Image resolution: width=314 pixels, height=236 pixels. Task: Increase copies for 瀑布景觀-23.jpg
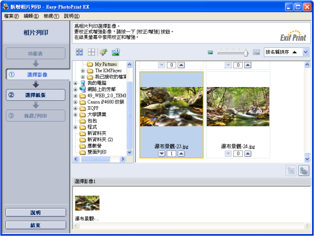[x=181, y=154]
